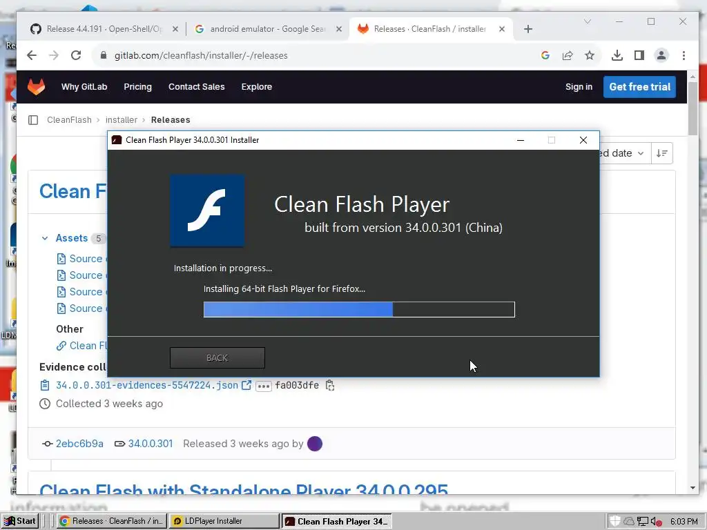Bookmark this page with the star icon

[590, 55]
